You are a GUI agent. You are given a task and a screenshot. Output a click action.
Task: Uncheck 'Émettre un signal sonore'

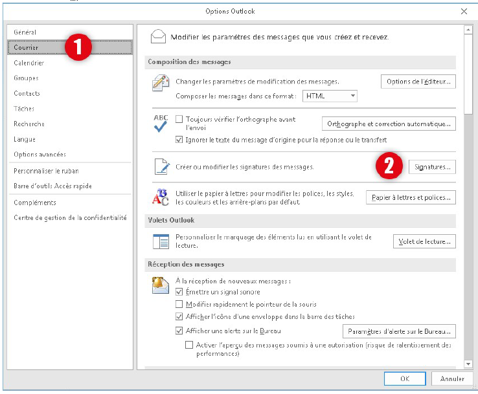[x=179, y=292]
